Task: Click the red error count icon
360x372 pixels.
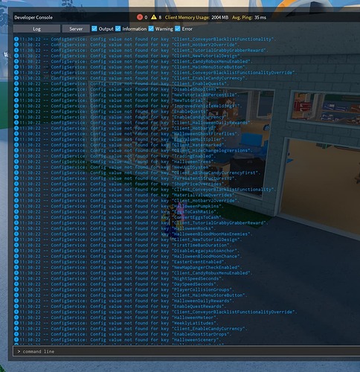Action: coord(140,17)
